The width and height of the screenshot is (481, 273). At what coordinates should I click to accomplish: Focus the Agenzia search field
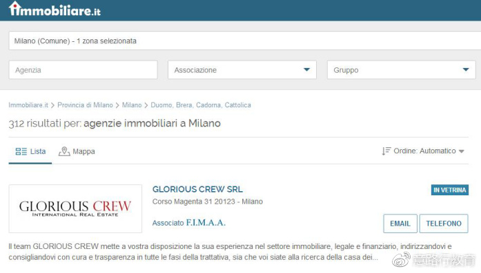[x=83, y=69]
